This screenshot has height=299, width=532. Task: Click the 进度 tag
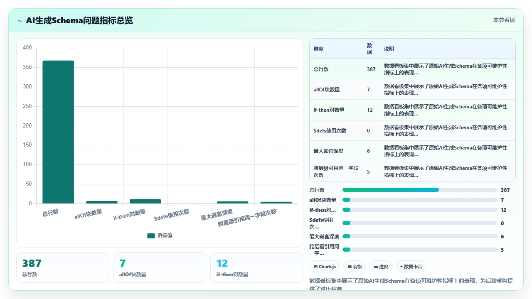tap(381, 267)
